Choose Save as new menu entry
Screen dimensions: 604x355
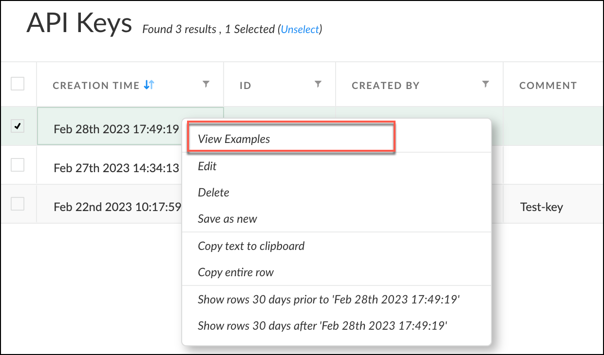[x=227, y=219]
